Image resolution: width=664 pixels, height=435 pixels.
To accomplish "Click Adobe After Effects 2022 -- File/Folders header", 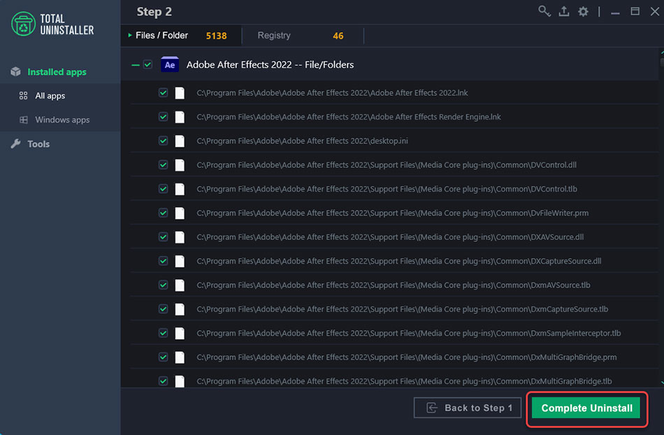I will [x=270, y=65].
